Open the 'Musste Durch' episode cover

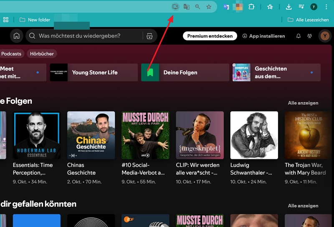coord(145,135)
